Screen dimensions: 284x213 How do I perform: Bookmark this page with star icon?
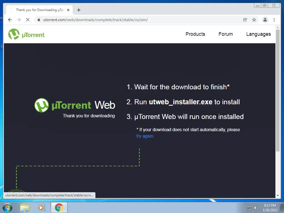point(254,20)
